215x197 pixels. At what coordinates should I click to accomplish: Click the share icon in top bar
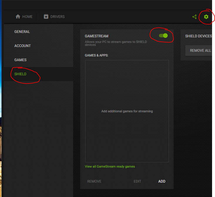(x=194, y=17)
